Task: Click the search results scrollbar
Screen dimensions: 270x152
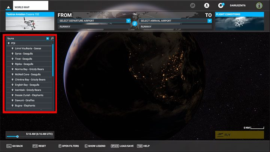Action: (x=53, y=60)
